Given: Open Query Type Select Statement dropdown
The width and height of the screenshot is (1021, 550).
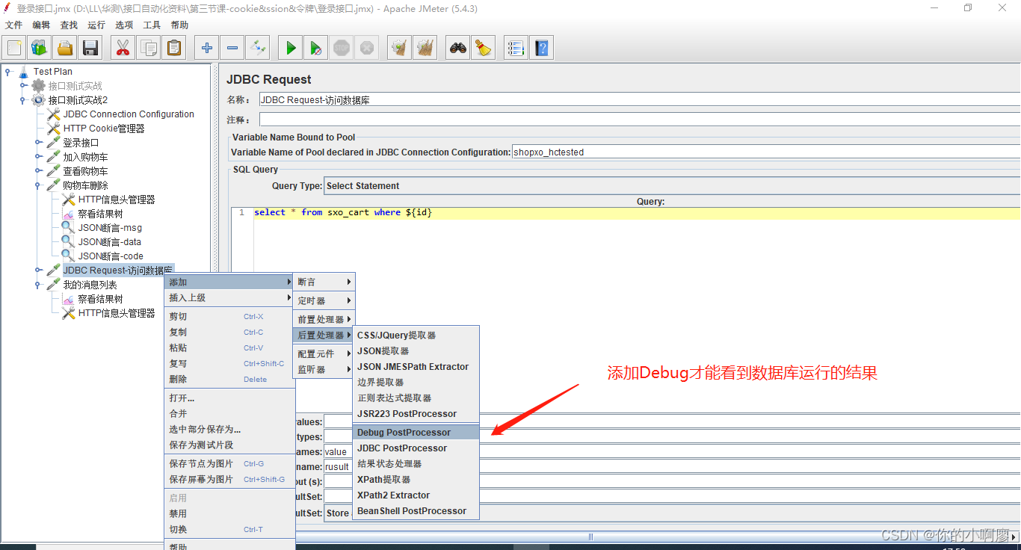Looking at the screenshot, I should 671,185.
